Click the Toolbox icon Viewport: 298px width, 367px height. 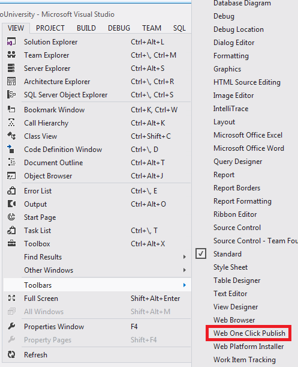[x=11, y=243]
